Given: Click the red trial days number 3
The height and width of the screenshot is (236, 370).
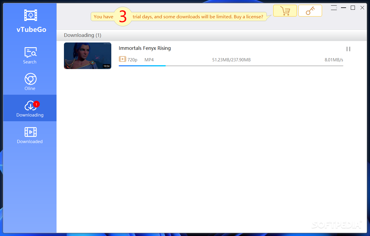Looking at the screenshot, I should [x=123, y=17].
